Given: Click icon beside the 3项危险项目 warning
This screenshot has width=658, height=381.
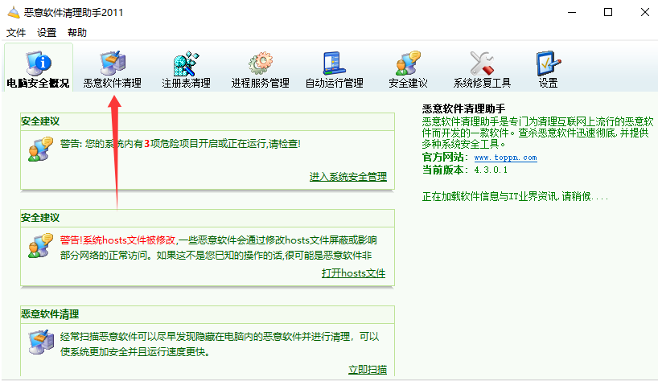Looking at the screenshot, I should click(40, 150).
